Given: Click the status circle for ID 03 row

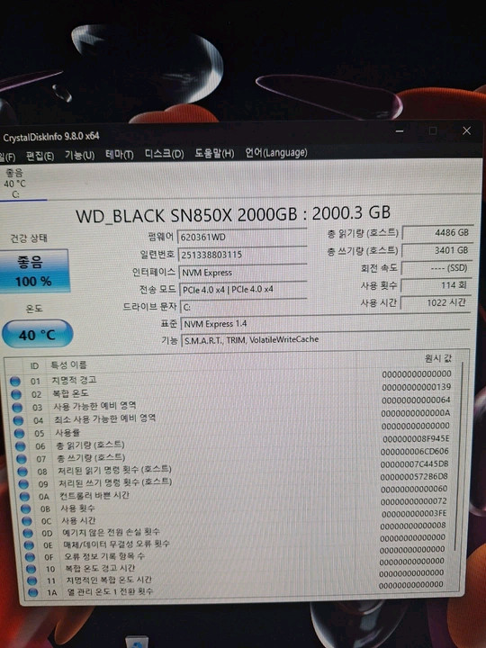Looking at the screenshot, I should (17, 408).
